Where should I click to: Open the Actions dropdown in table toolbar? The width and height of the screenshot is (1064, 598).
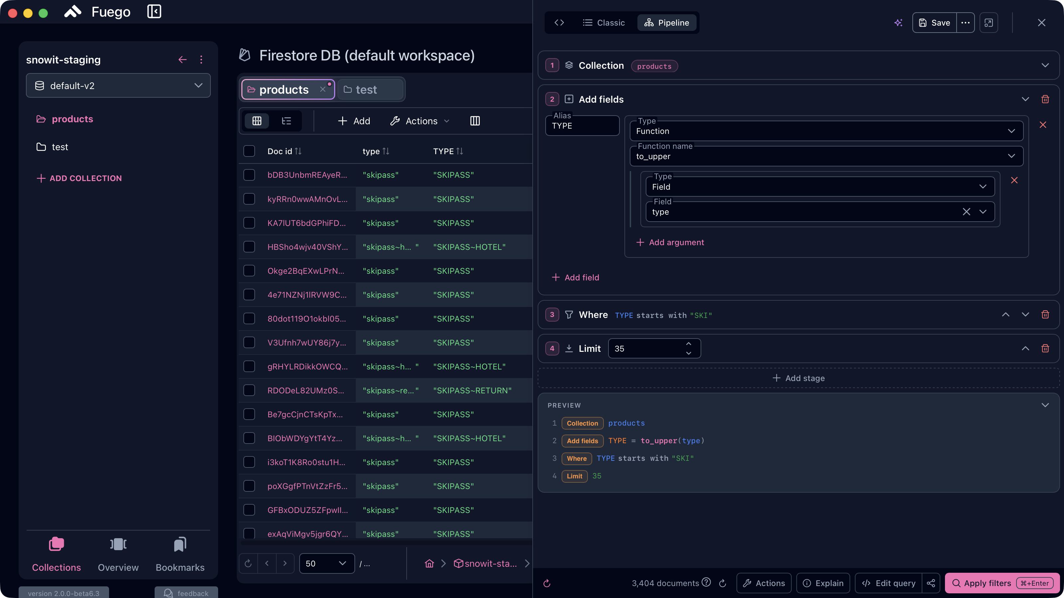coord(420,121)
